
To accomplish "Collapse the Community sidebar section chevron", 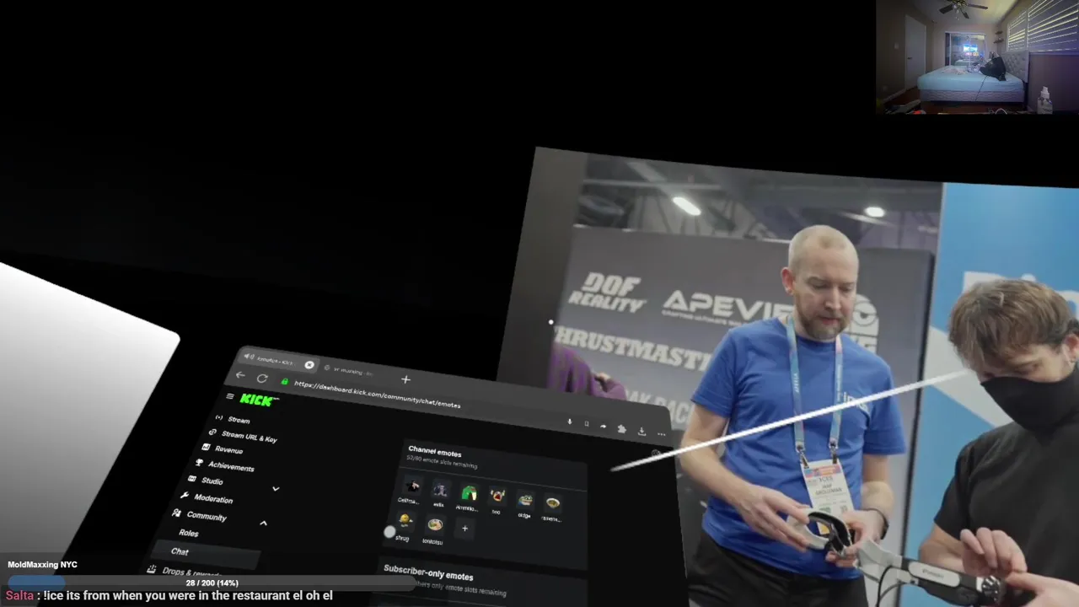I will click(x=263, y=524).
